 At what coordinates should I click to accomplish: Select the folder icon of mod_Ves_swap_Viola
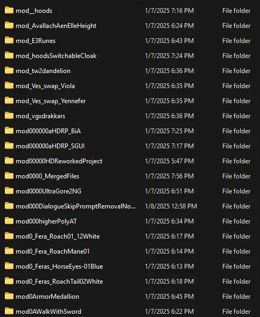(x=9, y=85)
